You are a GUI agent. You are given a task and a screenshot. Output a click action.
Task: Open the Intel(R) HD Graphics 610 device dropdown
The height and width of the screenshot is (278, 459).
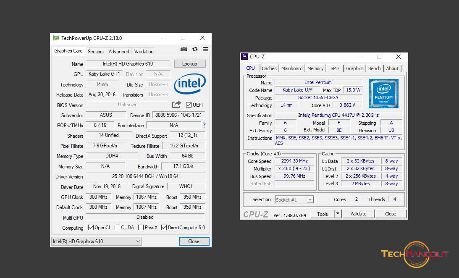(97, 241)
